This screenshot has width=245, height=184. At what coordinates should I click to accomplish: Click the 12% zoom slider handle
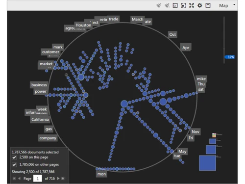pos(230,57)
